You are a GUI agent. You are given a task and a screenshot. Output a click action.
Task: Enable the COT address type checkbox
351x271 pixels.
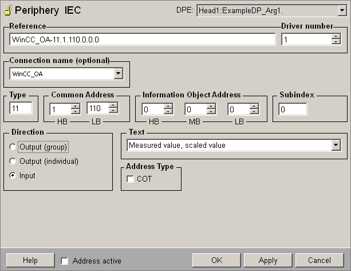point(130,179)
